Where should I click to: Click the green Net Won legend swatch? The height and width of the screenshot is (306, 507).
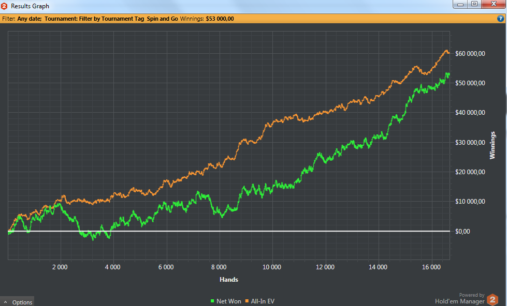click(212, 301)
